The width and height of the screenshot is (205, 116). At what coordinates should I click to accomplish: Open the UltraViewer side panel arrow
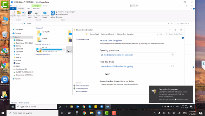click(193, 67)
